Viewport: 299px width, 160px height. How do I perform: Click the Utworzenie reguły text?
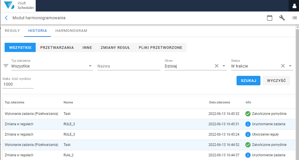click(x=265, y=134)
